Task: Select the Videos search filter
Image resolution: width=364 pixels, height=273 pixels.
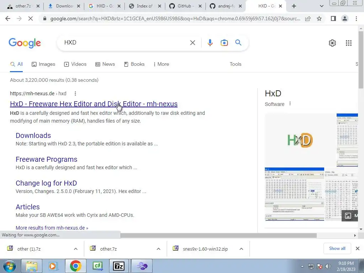Action: 75,64
